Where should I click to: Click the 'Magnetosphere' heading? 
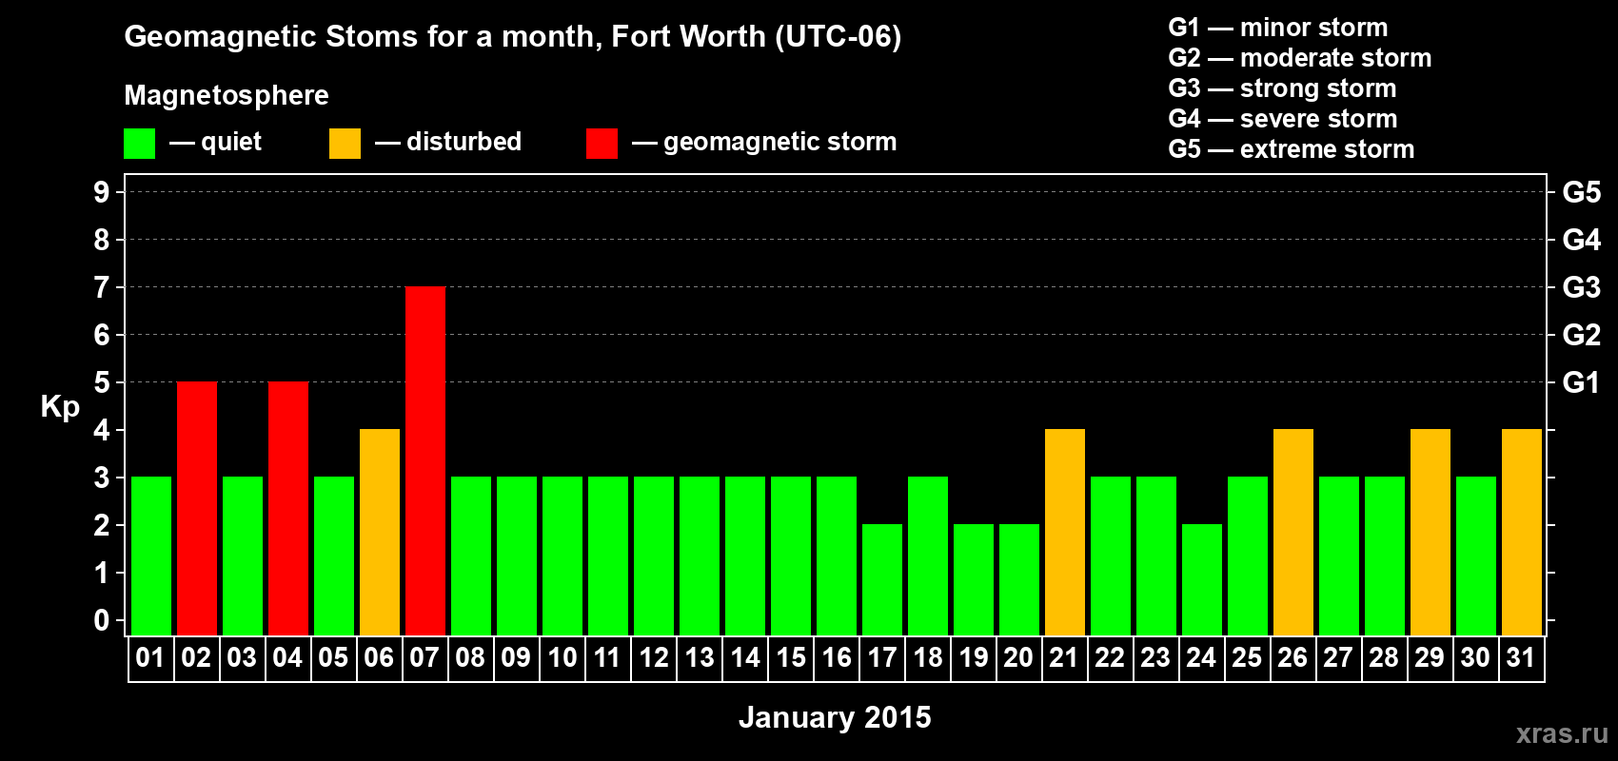pos(227,95)
